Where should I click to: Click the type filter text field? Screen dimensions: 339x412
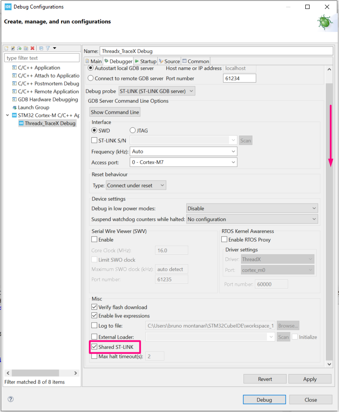click(x=42, y=58)
